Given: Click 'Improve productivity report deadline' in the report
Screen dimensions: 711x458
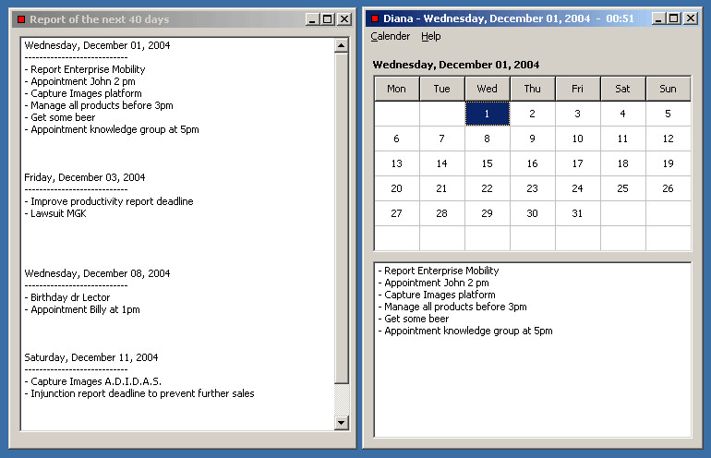Looking at the screenshot, I should 112,201.
